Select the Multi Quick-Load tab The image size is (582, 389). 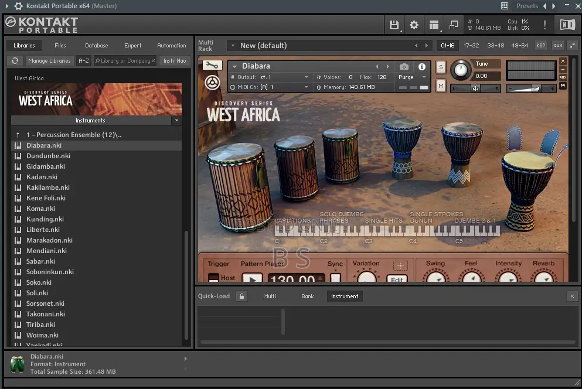(x=270, y=296)
